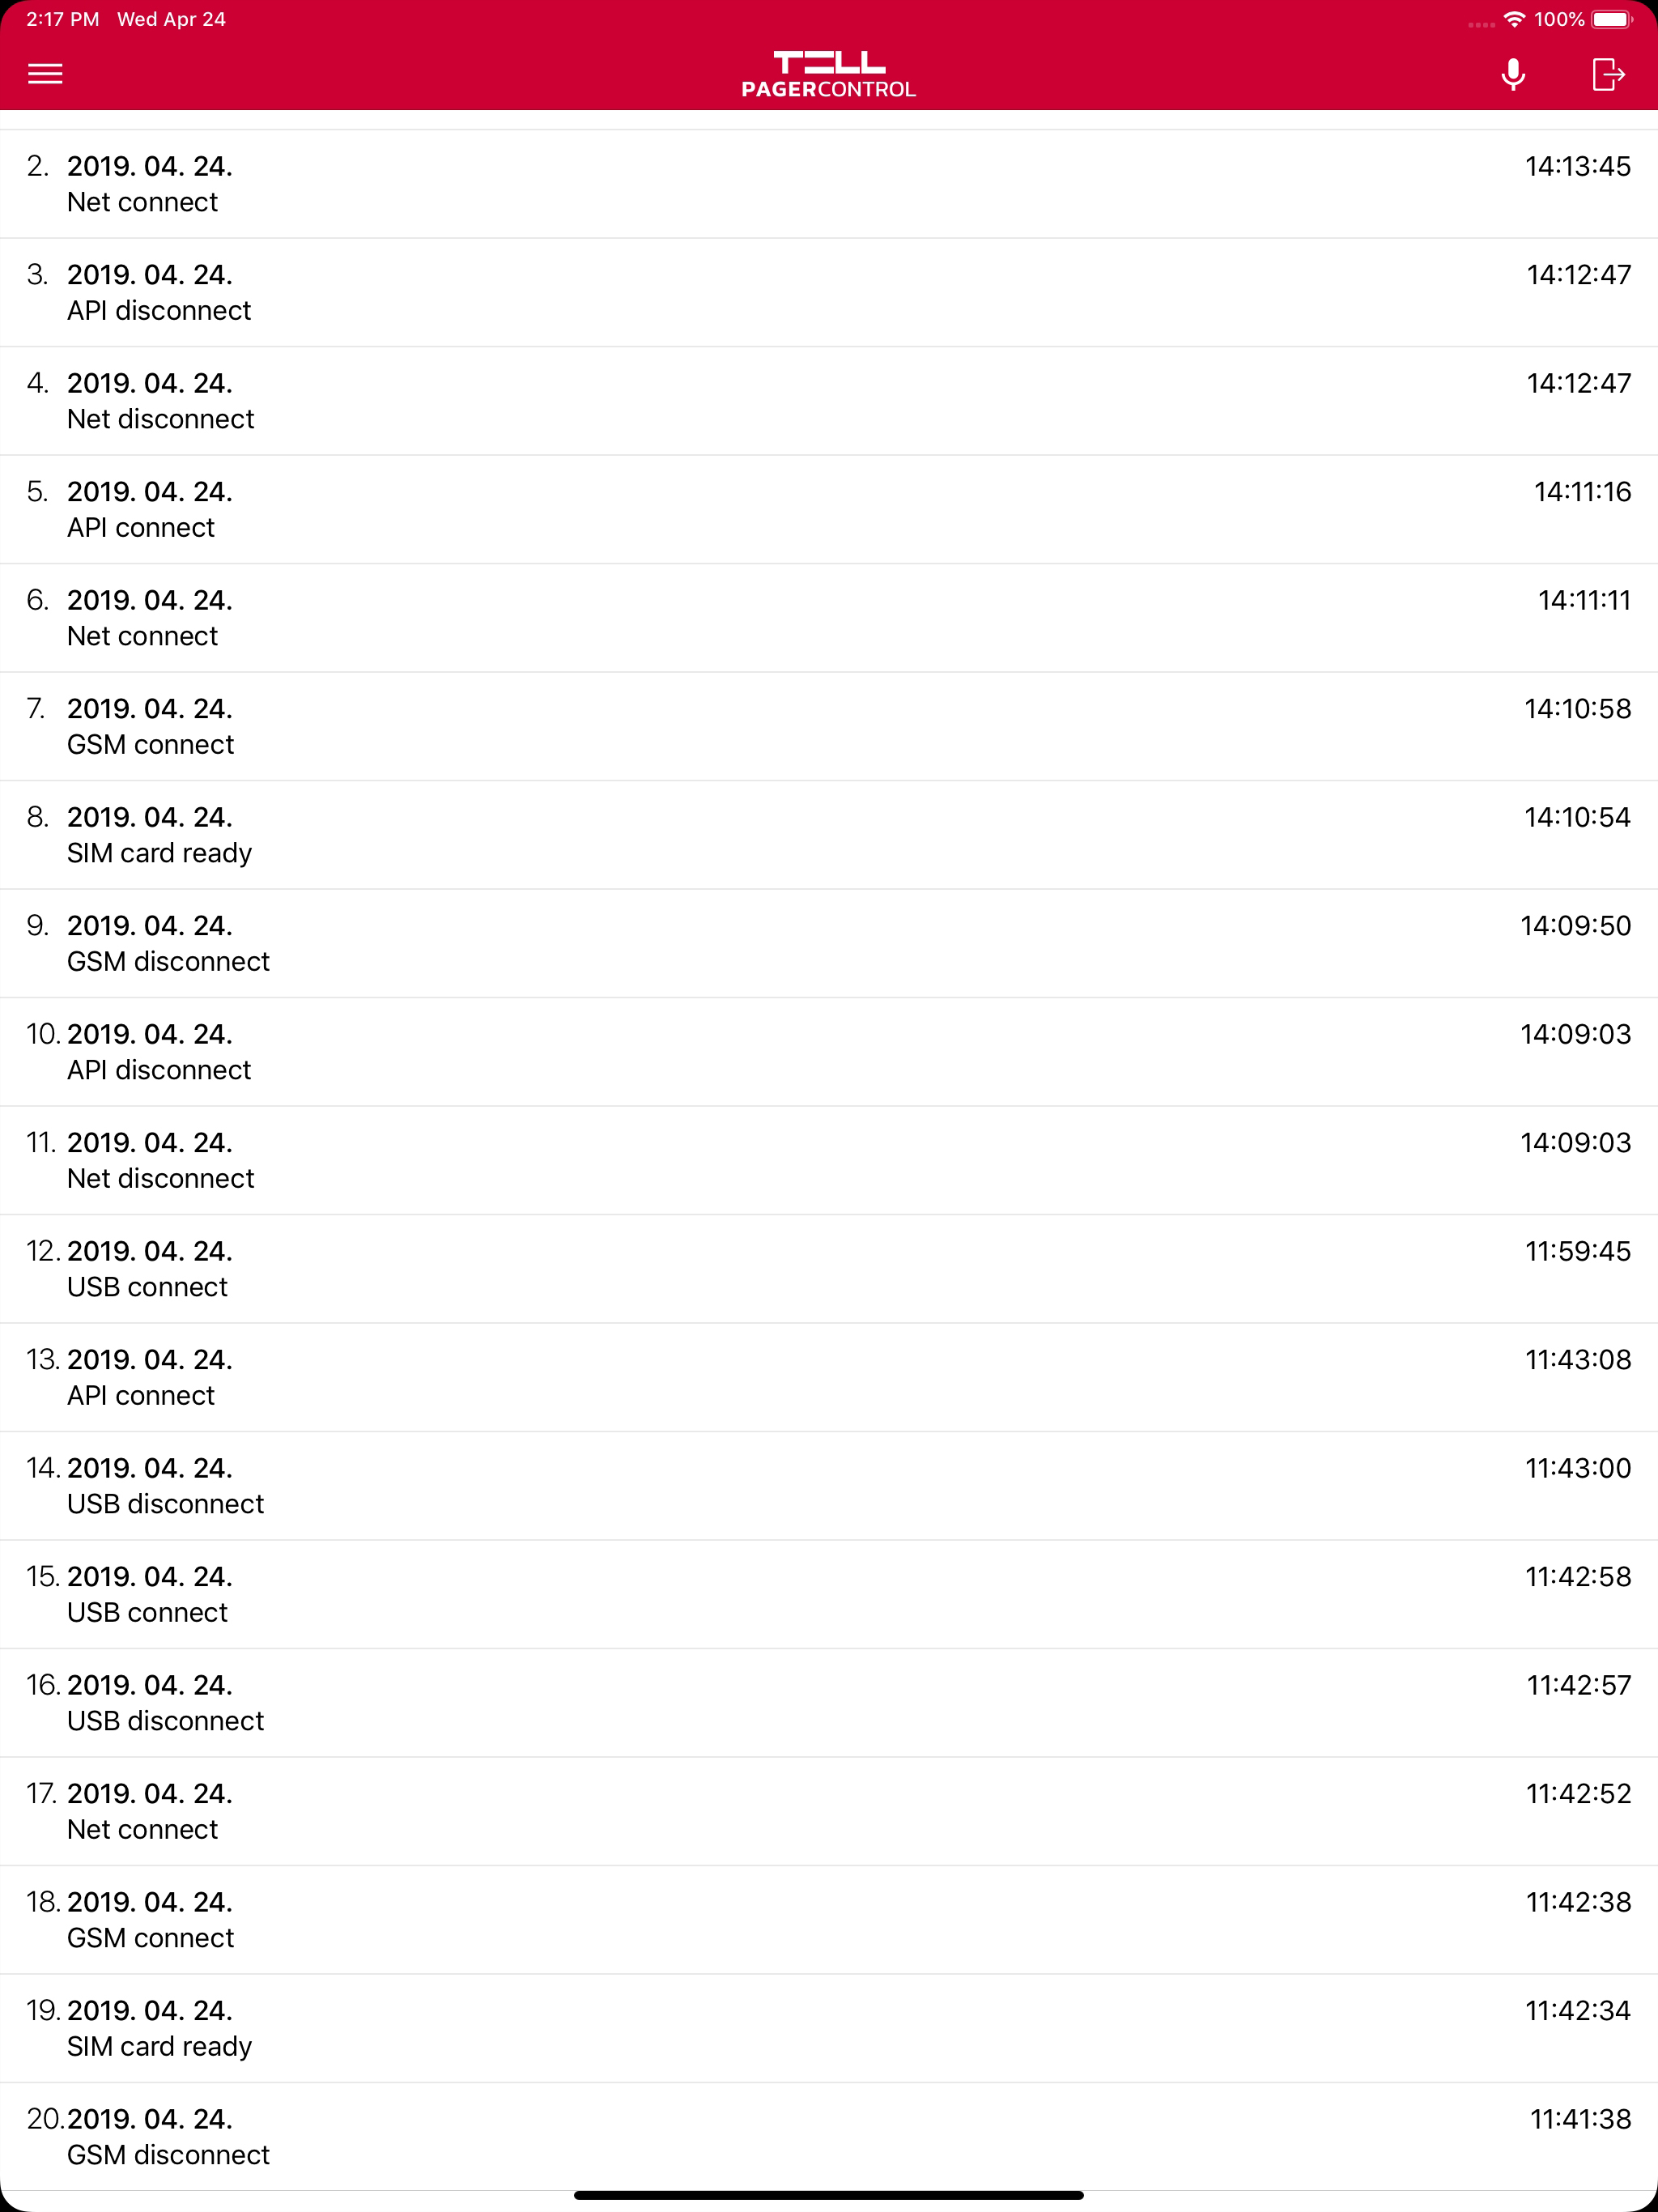The width and height of the screenshot is (1658, 2212).
Task: Tap the TELL PagerControl logo
Action: tap(828, 74)
